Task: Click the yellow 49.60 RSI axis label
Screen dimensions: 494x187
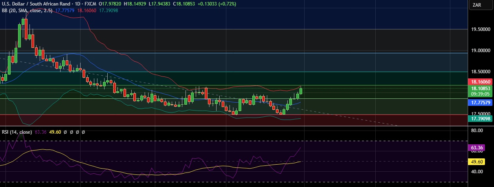Action: pyautogui.click(x=477, y=161)
